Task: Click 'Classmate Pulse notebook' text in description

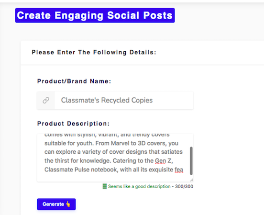Action: pyautogui.click(x=81, y=170)
